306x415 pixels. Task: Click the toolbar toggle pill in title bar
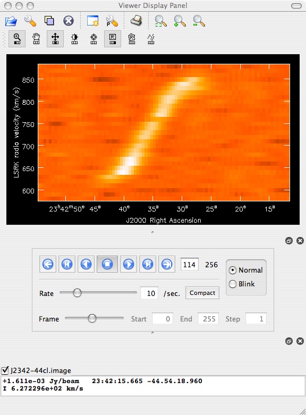coord(296,6)
